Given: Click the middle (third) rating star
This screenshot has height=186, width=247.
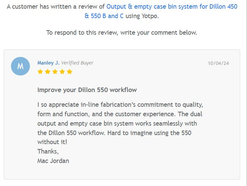Looking at the screenshot, I should [x=55, y=72].
